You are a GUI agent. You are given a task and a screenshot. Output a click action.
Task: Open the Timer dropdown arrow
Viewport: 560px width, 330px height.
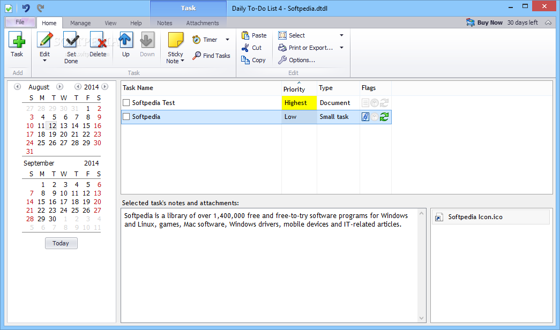228,40
